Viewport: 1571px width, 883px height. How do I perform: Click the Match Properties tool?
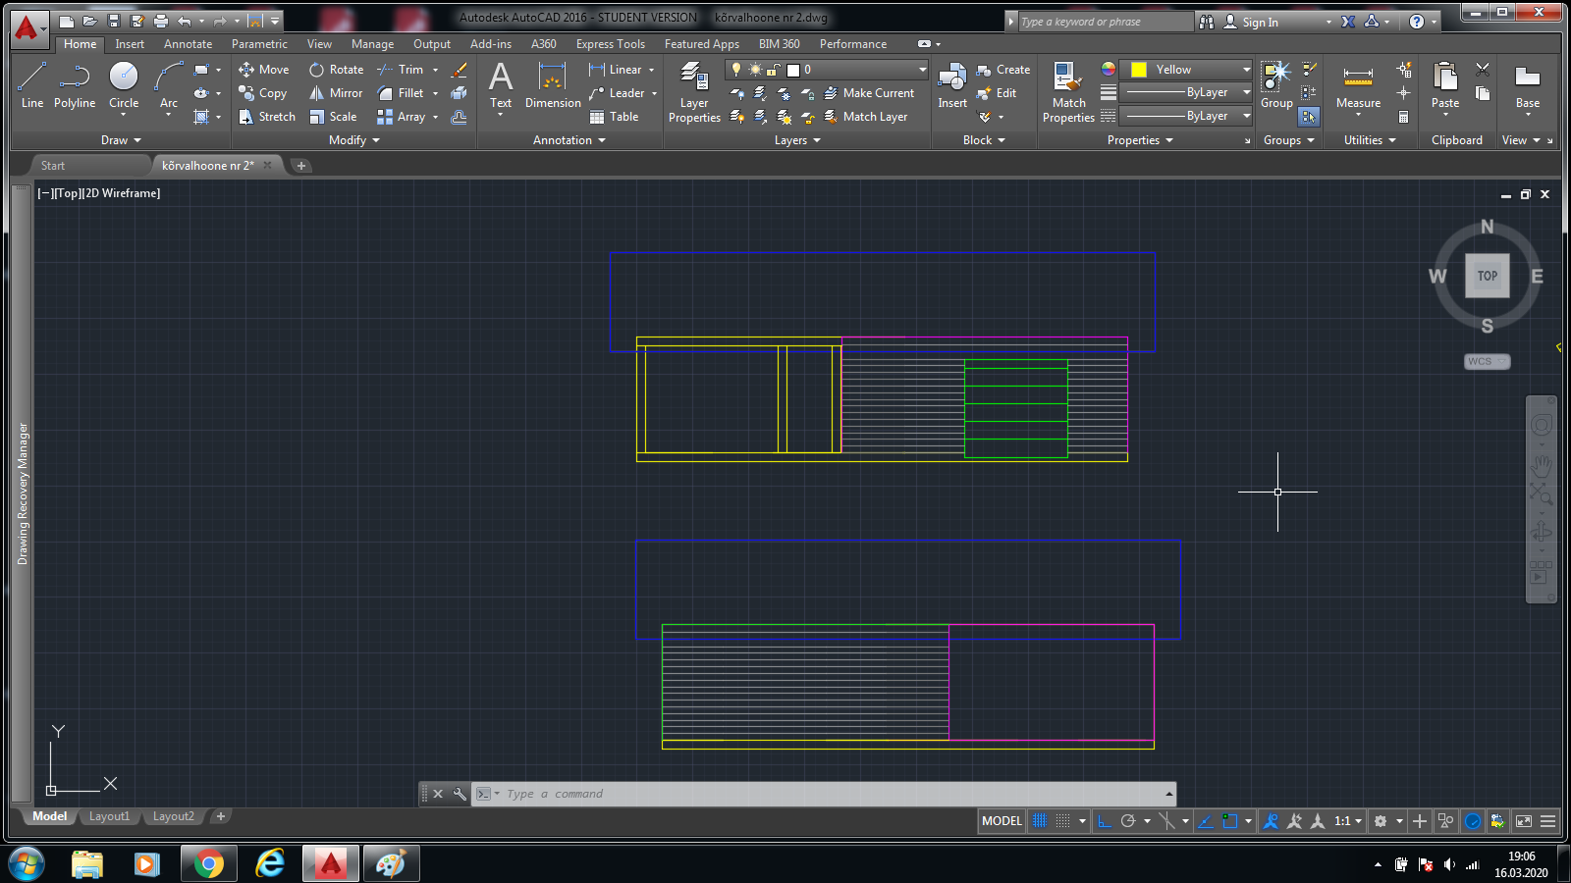click(1068, 92)
